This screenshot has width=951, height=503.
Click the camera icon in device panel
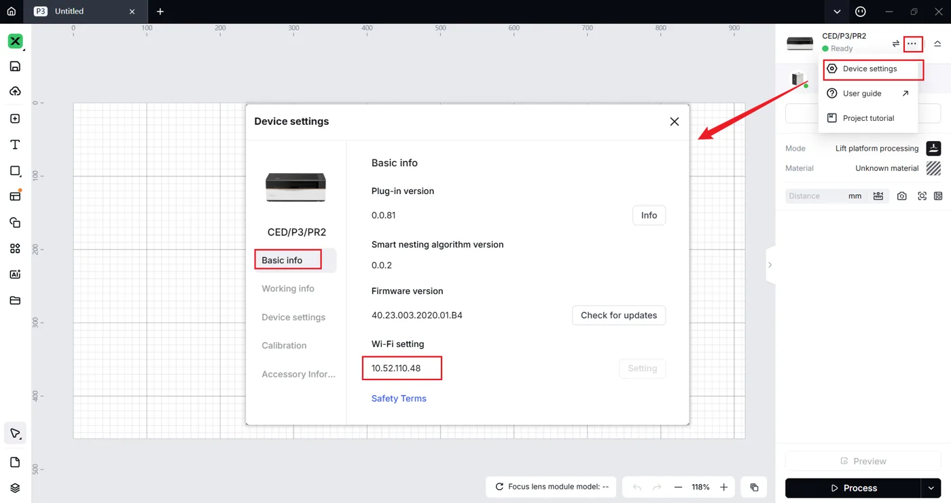(x=902, y=196)
